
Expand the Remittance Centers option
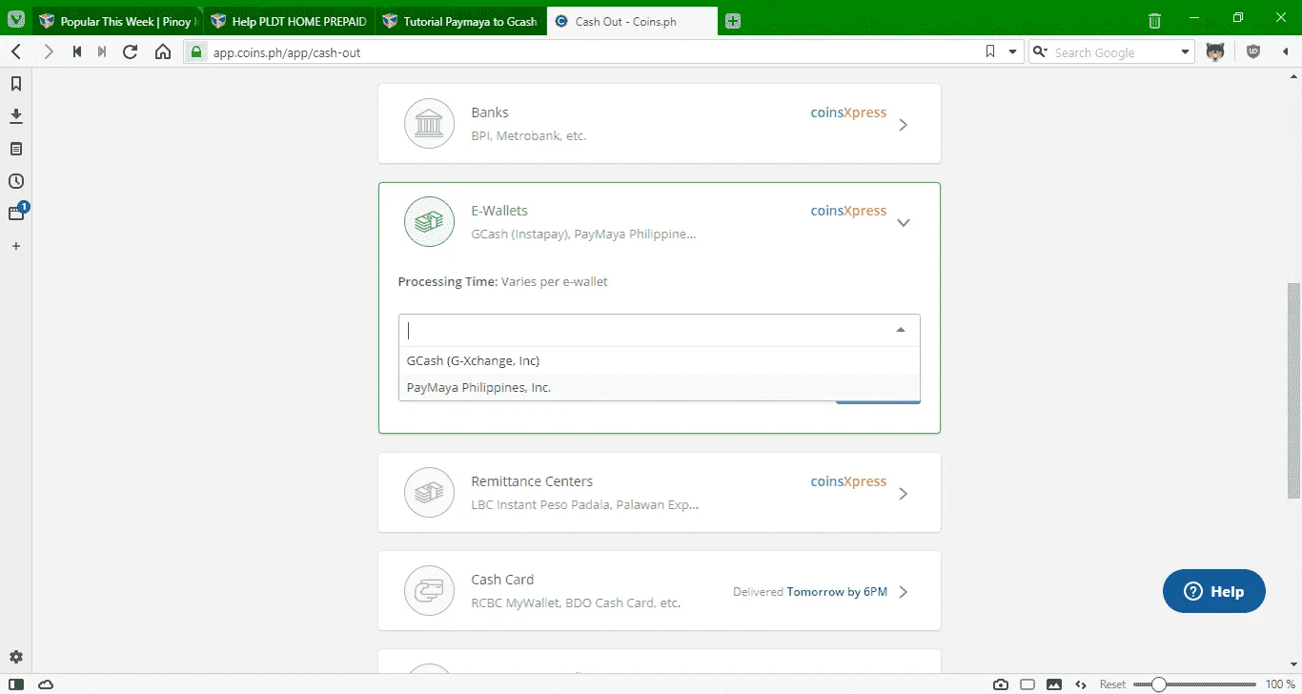coord(904,493)
